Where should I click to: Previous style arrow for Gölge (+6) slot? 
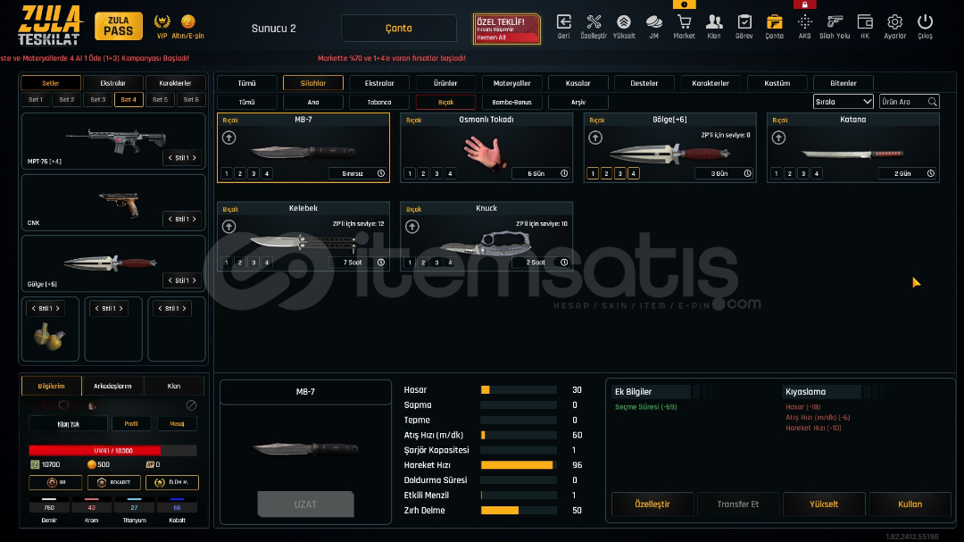point(170,280)
